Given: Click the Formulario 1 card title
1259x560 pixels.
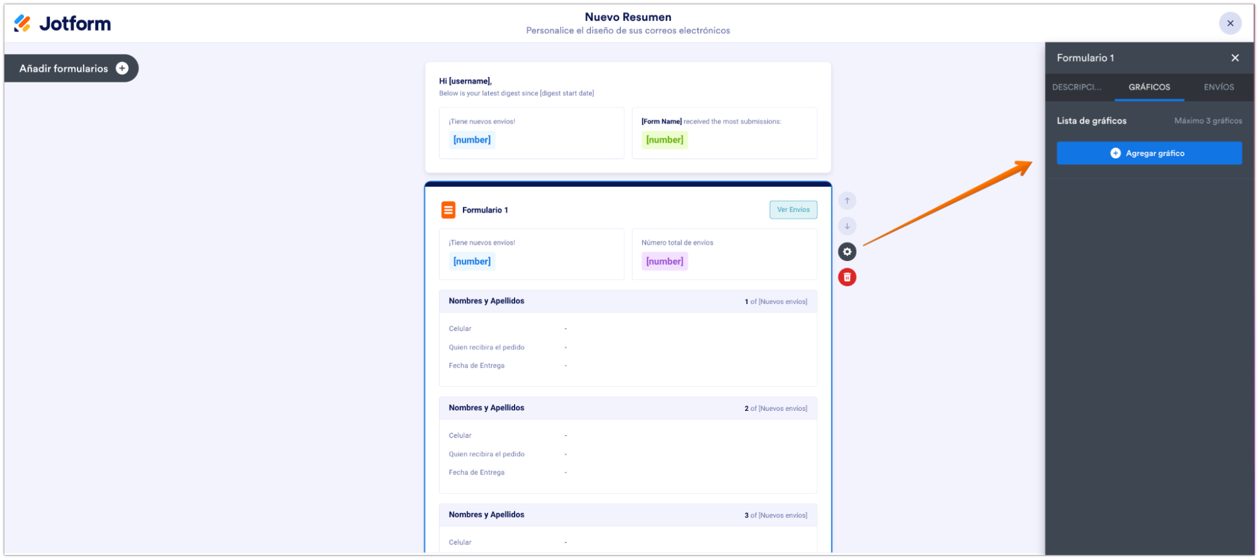Looking at the screenshot, I should (x=485, y=210).
